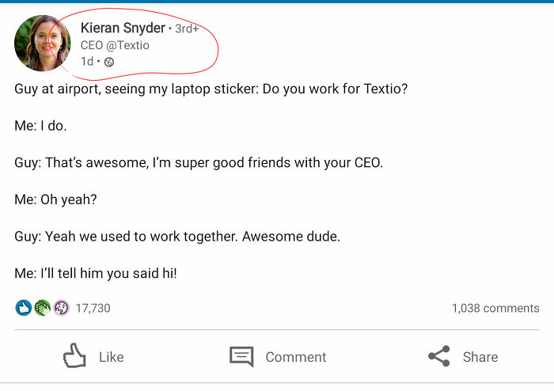Click the blue thumbs-up reaction badge
Viewport: 554px width, 391px height.
point(23,308)
